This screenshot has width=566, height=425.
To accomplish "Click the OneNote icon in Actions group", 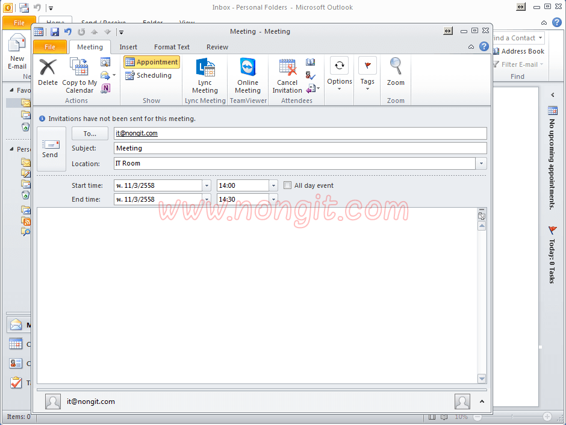I will [x=105, y=88].
